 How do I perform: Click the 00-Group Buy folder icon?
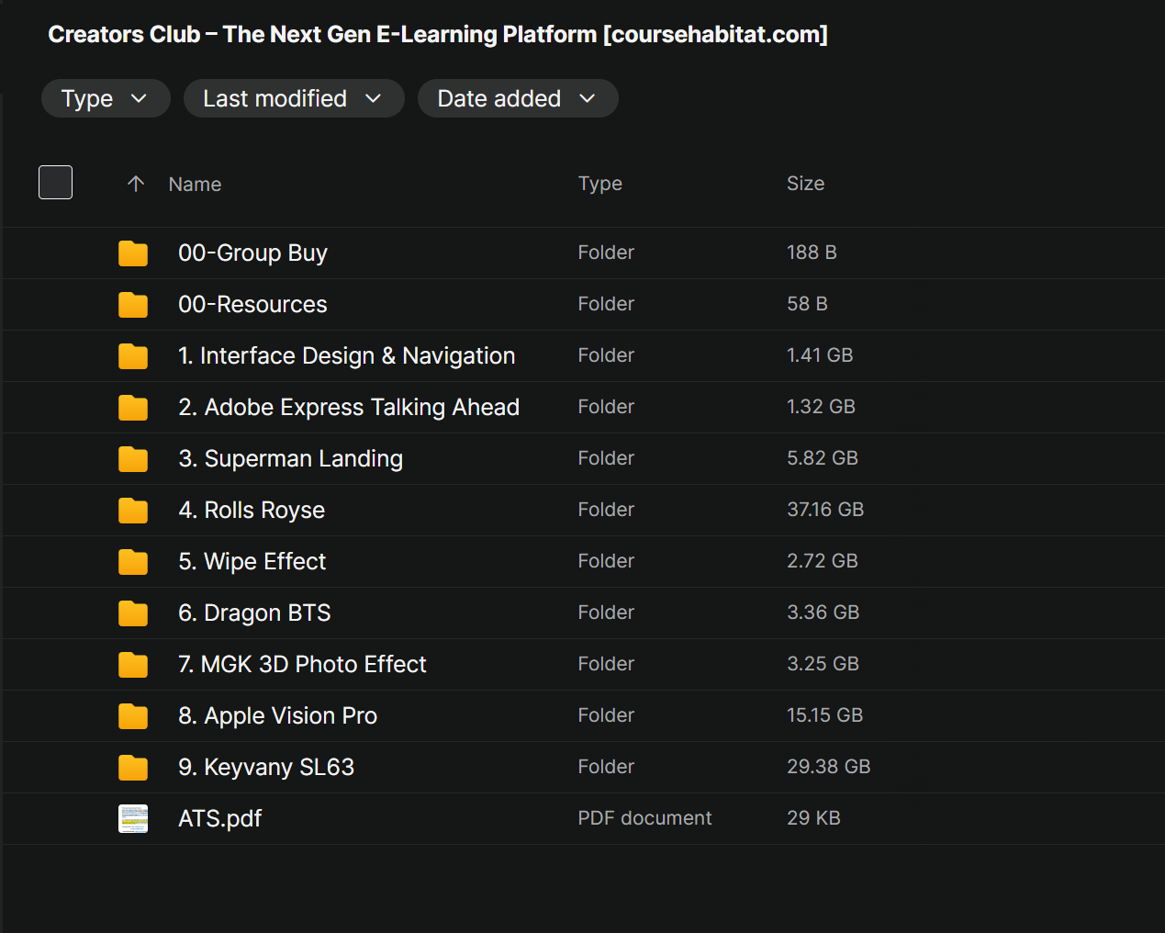(x=133, y=253)
